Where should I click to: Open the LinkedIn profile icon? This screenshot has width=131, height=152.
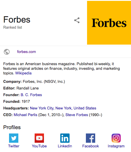pyautogui.click(x=65, y=138)
